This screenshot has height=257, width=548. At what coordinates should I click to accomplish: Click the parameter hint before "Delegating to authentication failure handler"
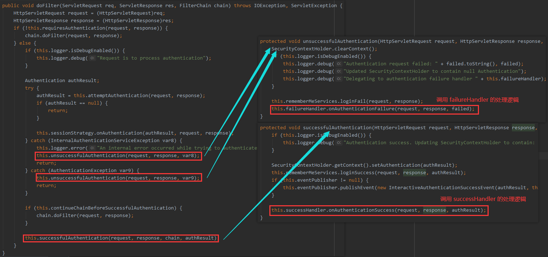(338, 79)
